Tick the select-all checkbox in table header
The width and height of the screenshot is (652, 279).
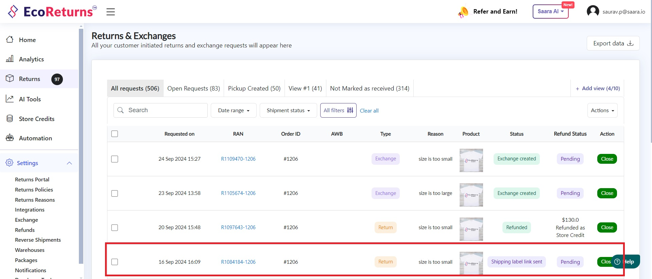pyautogui.click(x=115, y=134)
